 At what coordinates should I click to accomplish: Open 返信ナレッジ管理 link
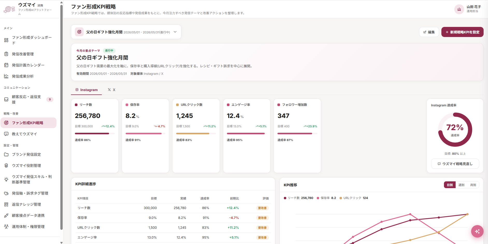(x=28, y=204)
